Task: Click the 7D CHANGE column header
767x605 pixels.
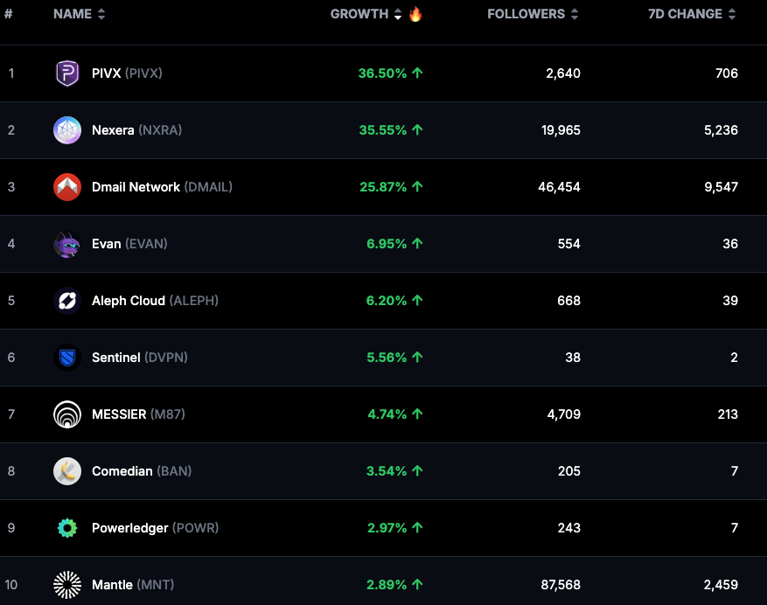Action: 685,14
